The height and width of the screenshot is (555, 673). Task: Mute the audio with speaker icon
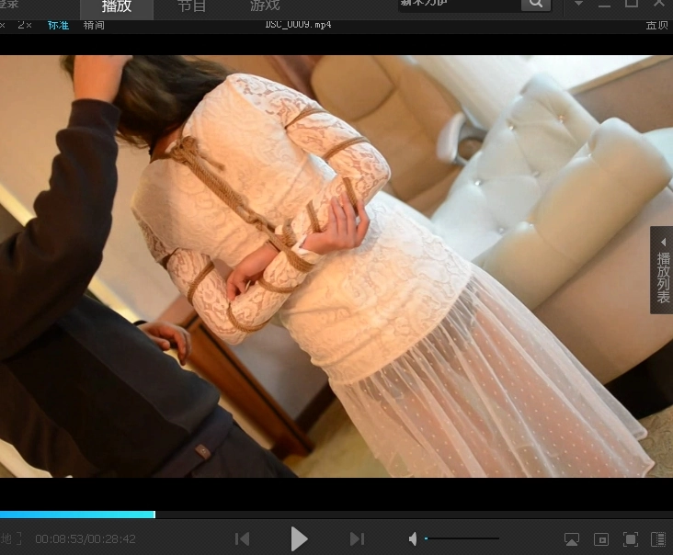point(414,538)
